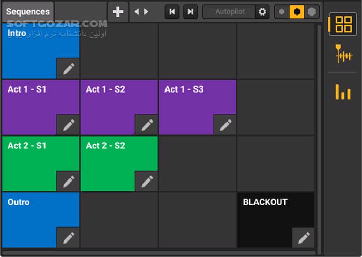
Task: Open the audio waveform panel in sidebar
Action: click(343, 54)
